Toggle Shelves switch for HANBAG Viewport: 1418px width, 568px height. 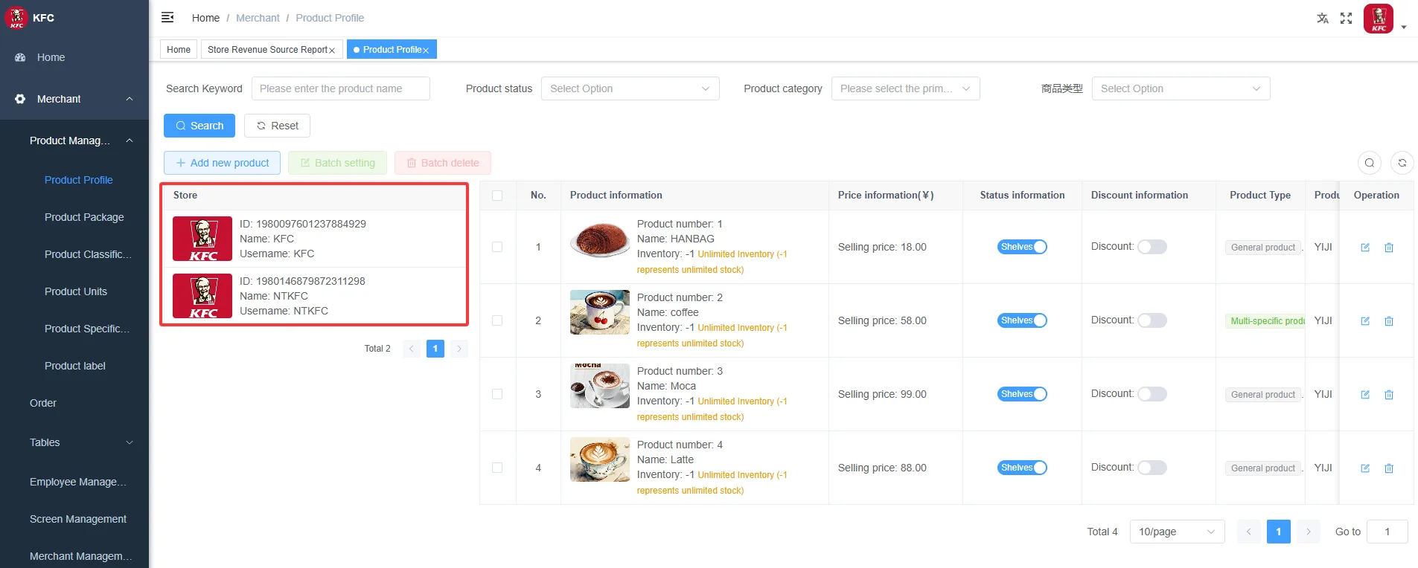tap(1022, 247)
